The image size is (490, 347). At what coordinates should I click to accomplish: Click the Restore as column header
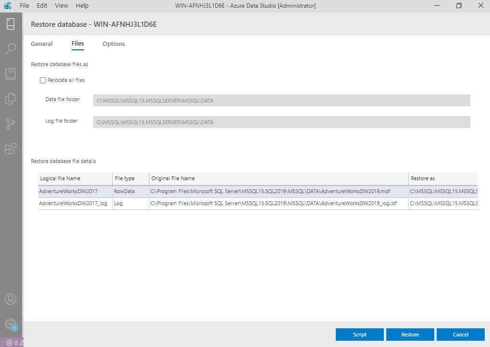pyautogui.click(x=443, y=179)
